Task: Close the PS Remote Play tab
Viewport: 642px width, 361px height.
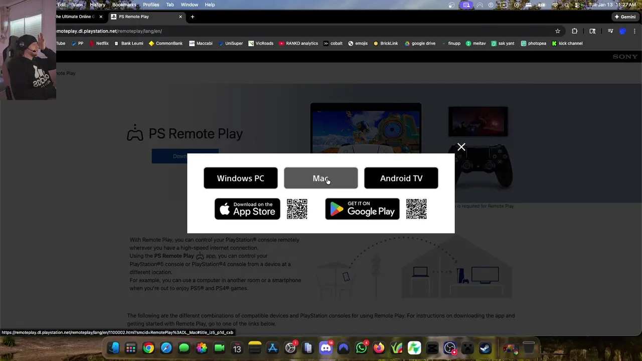Action: click(181, 17)
